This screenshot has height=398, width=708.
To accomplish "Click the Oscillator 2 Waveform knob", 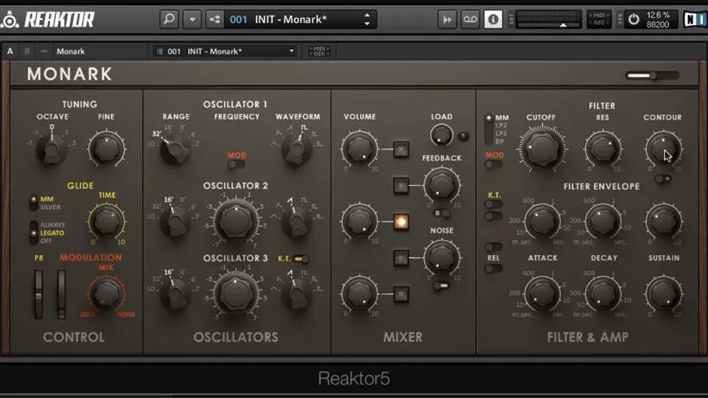I will pyautogui.click(x=296, y=221).
